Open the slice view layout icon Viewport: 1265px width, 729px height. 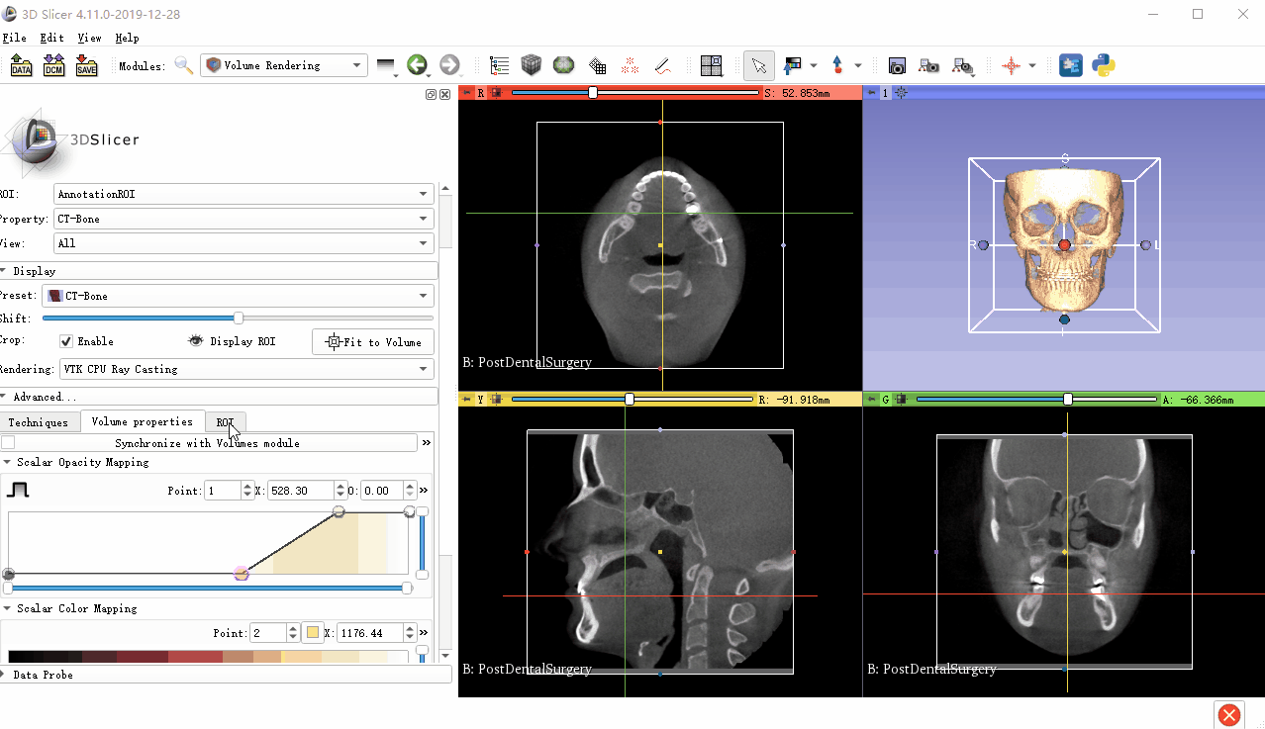(711, 66)
